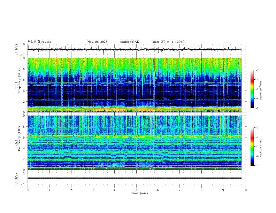The width and height of the screenshot is (276, 213).
Task: Click the ch.3 thick black signal trace
Action: (134, 178)
